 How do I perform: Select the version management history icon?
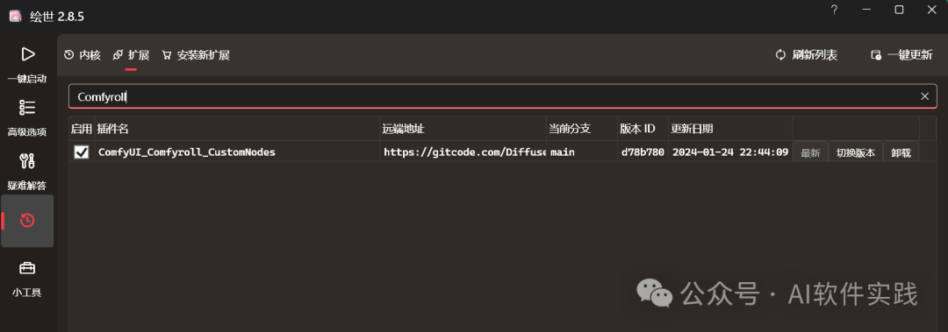coord(27,221)
